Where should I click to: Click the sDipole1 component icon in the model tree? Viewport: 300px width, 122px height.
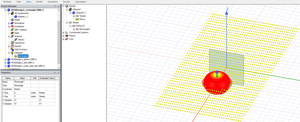click(x=70, y=9)
